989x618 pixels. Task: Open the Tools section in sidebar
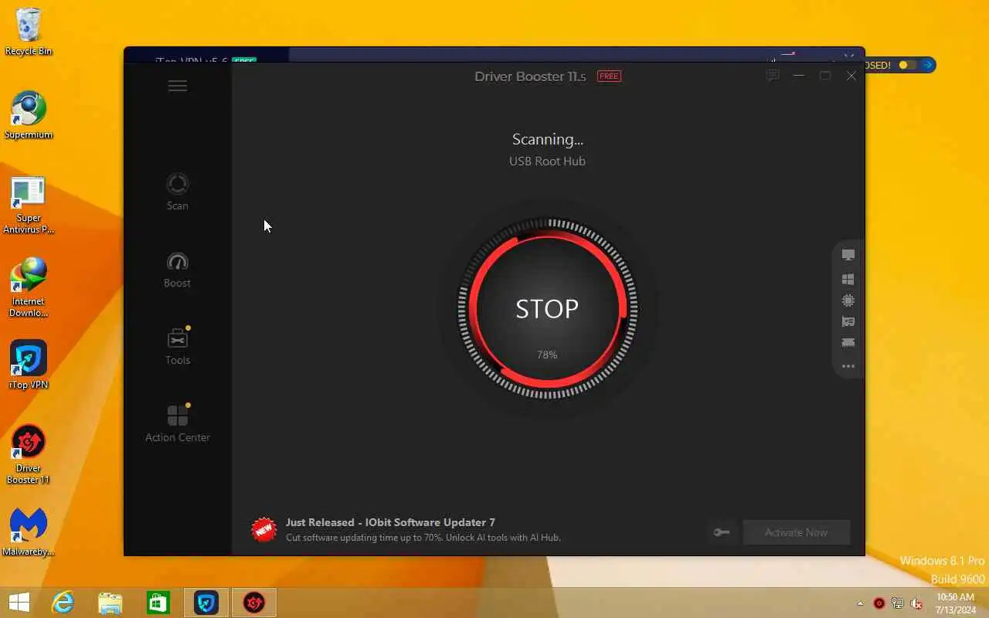pos(178,346)
